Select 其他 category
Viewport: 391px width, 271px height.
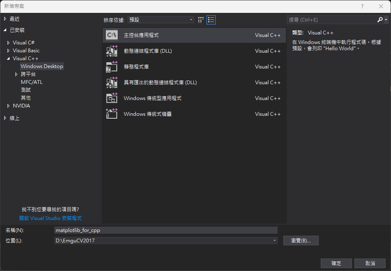pyautogui.click(x=26, y=98)
